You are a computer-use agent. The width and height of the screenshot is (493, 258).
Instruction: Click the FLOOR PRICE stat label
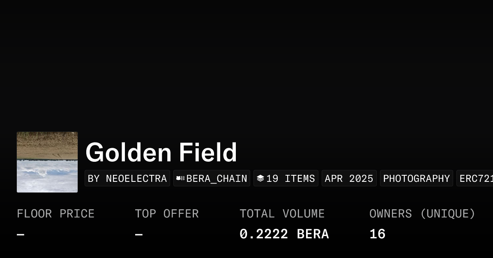tap(55, 213)
